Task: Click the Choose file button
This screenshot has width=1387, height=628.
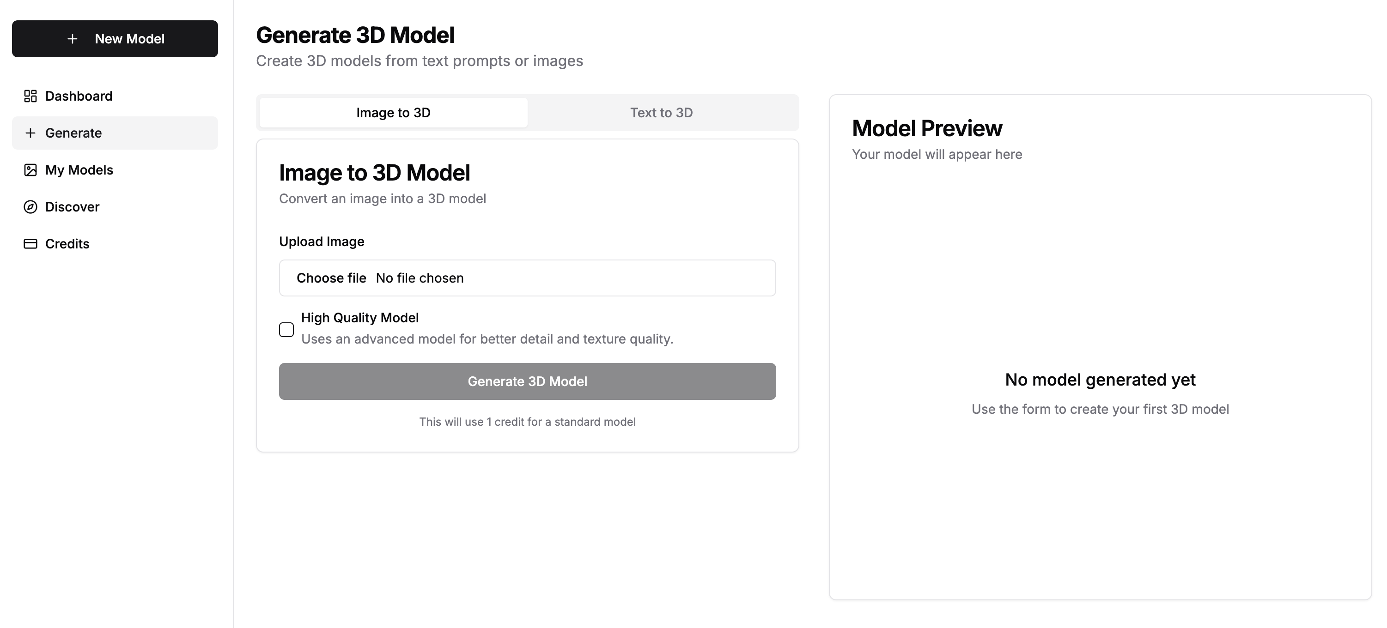Action: (331, 278)
